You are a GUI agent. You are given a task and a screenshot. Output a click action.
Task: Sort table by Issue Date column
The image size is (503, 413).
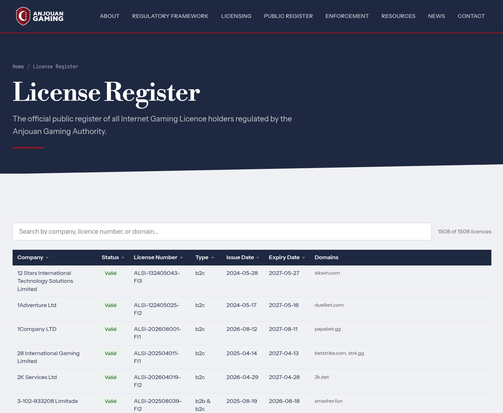[x=243, y=257]
